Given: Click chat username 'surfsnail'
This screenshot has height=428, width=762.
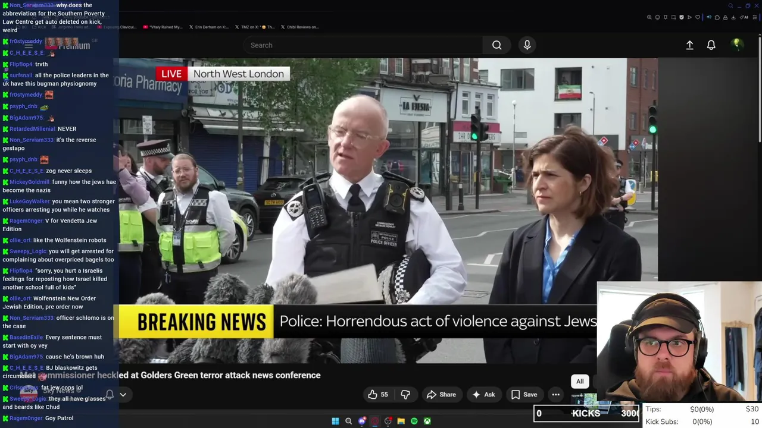Looking at the screenshot, I should (21, 75).
